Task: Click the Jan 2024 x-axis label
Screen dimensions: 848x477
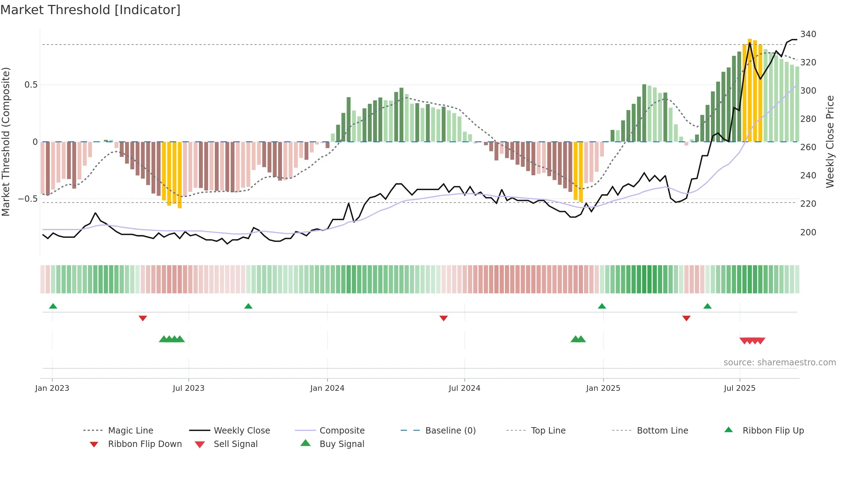Action: click(x=328, y=388)
